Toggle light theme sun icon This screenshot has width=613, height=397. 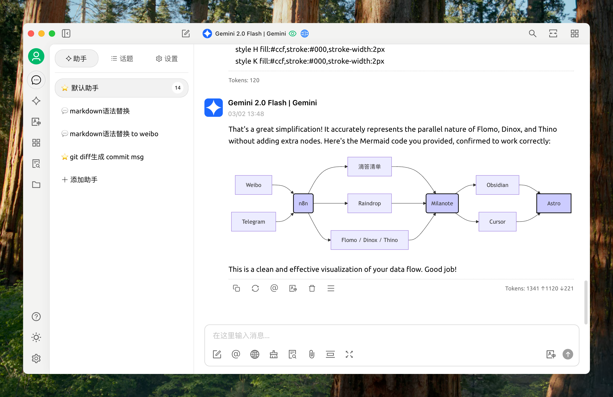pos(36,337)
